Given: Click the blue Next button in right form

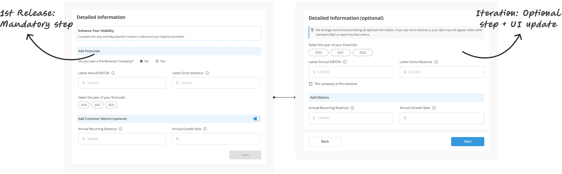Looking at the screenshot, I should (x=468, y=141).
